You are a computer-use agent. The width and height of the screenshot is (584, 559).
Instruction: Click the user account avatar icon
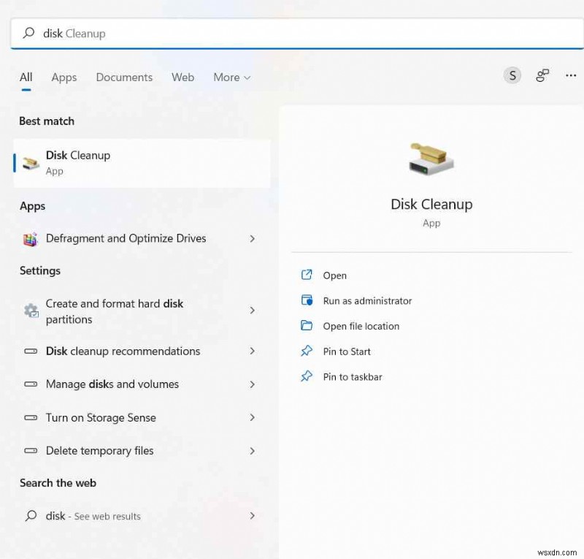(512, 75)
